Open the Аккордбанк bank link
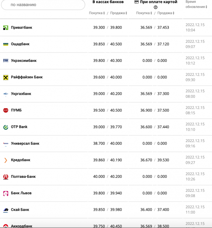212x228 pixels. tap(21, 226)
